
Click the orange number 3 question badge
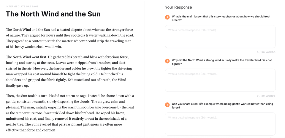tap(167, 105)
